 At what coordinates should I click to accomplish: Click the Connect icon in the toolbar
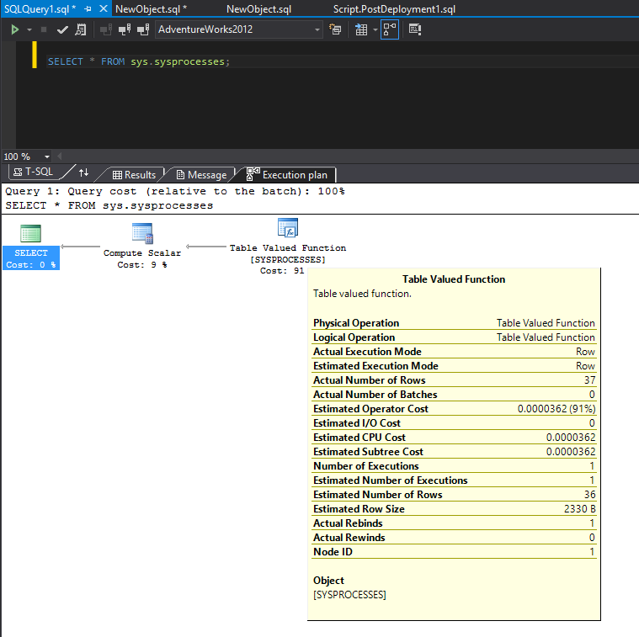tap(106, 29)
